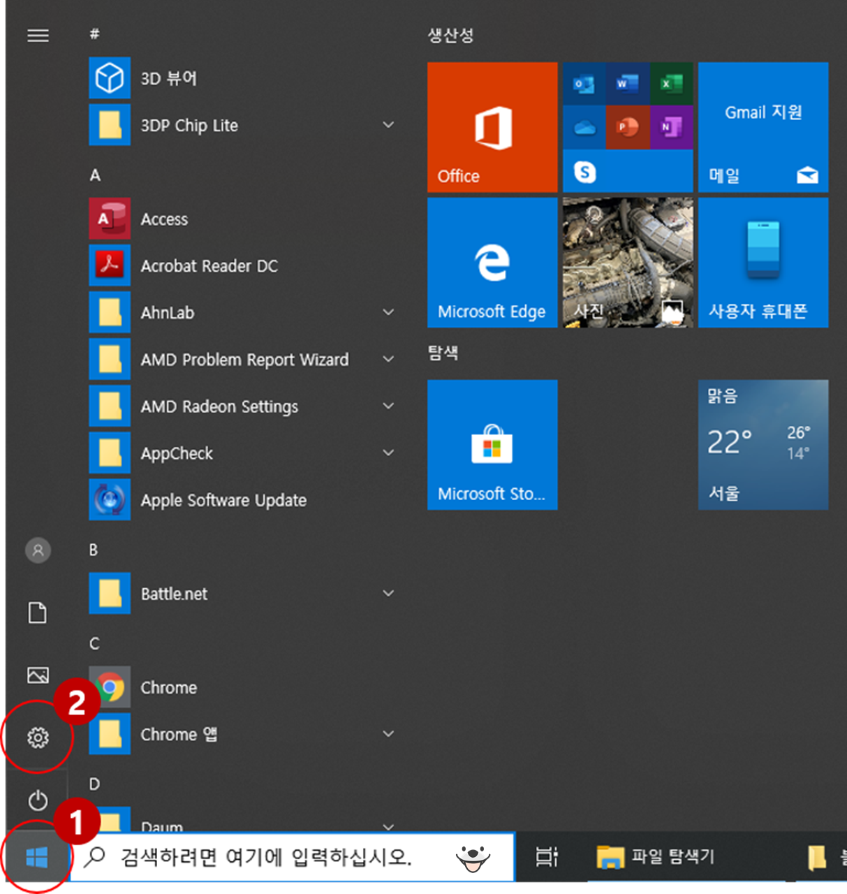Click the 탐색 group heading
The width and height of the screenshot is (847, 894).
[443, 352]
